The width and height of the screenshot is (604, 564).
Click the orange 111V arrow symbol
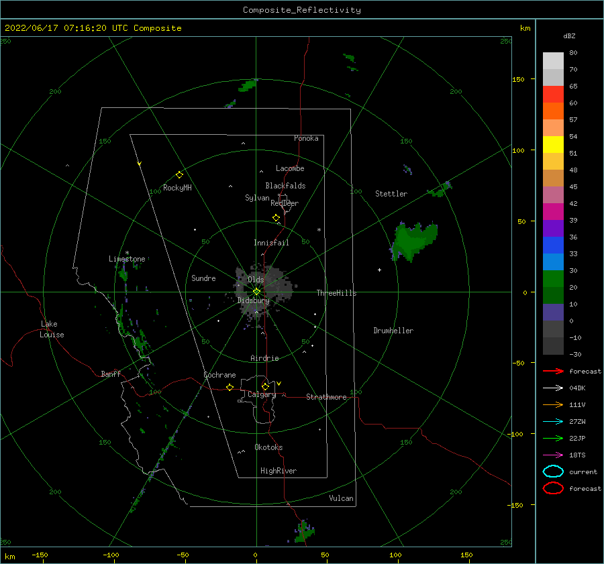553,404
